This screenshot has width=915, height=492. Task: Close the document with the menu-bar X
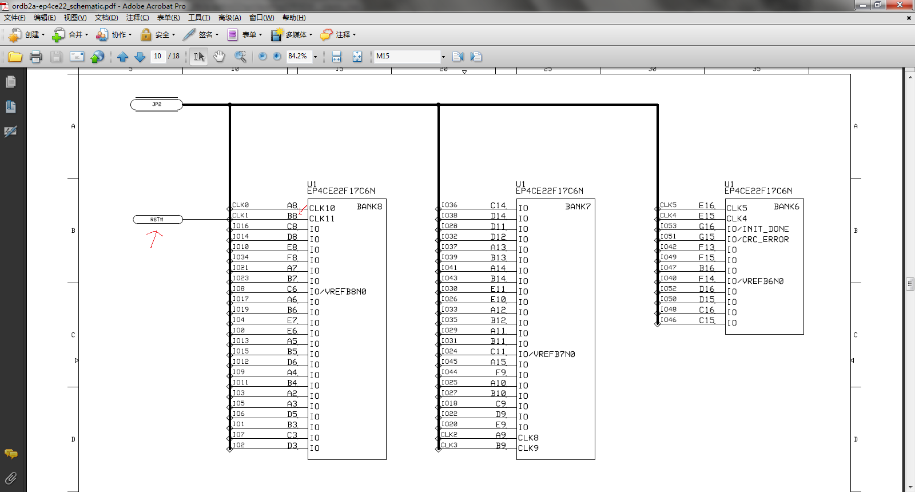click(909, 18)
